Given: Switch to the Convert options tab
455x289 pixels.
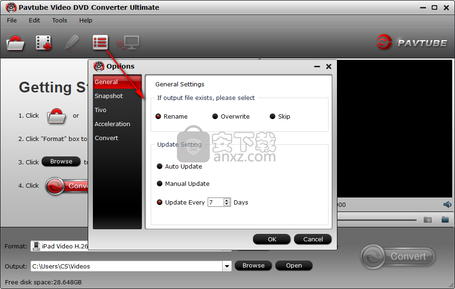Looking at the screenshot, I should (x=117, y=138).
